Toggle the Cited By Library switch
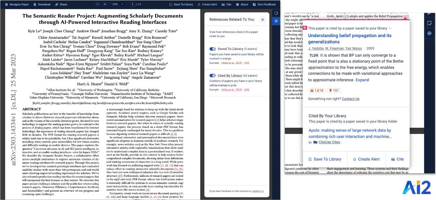Viewport: 436px width, 200px height. point(213,75)
